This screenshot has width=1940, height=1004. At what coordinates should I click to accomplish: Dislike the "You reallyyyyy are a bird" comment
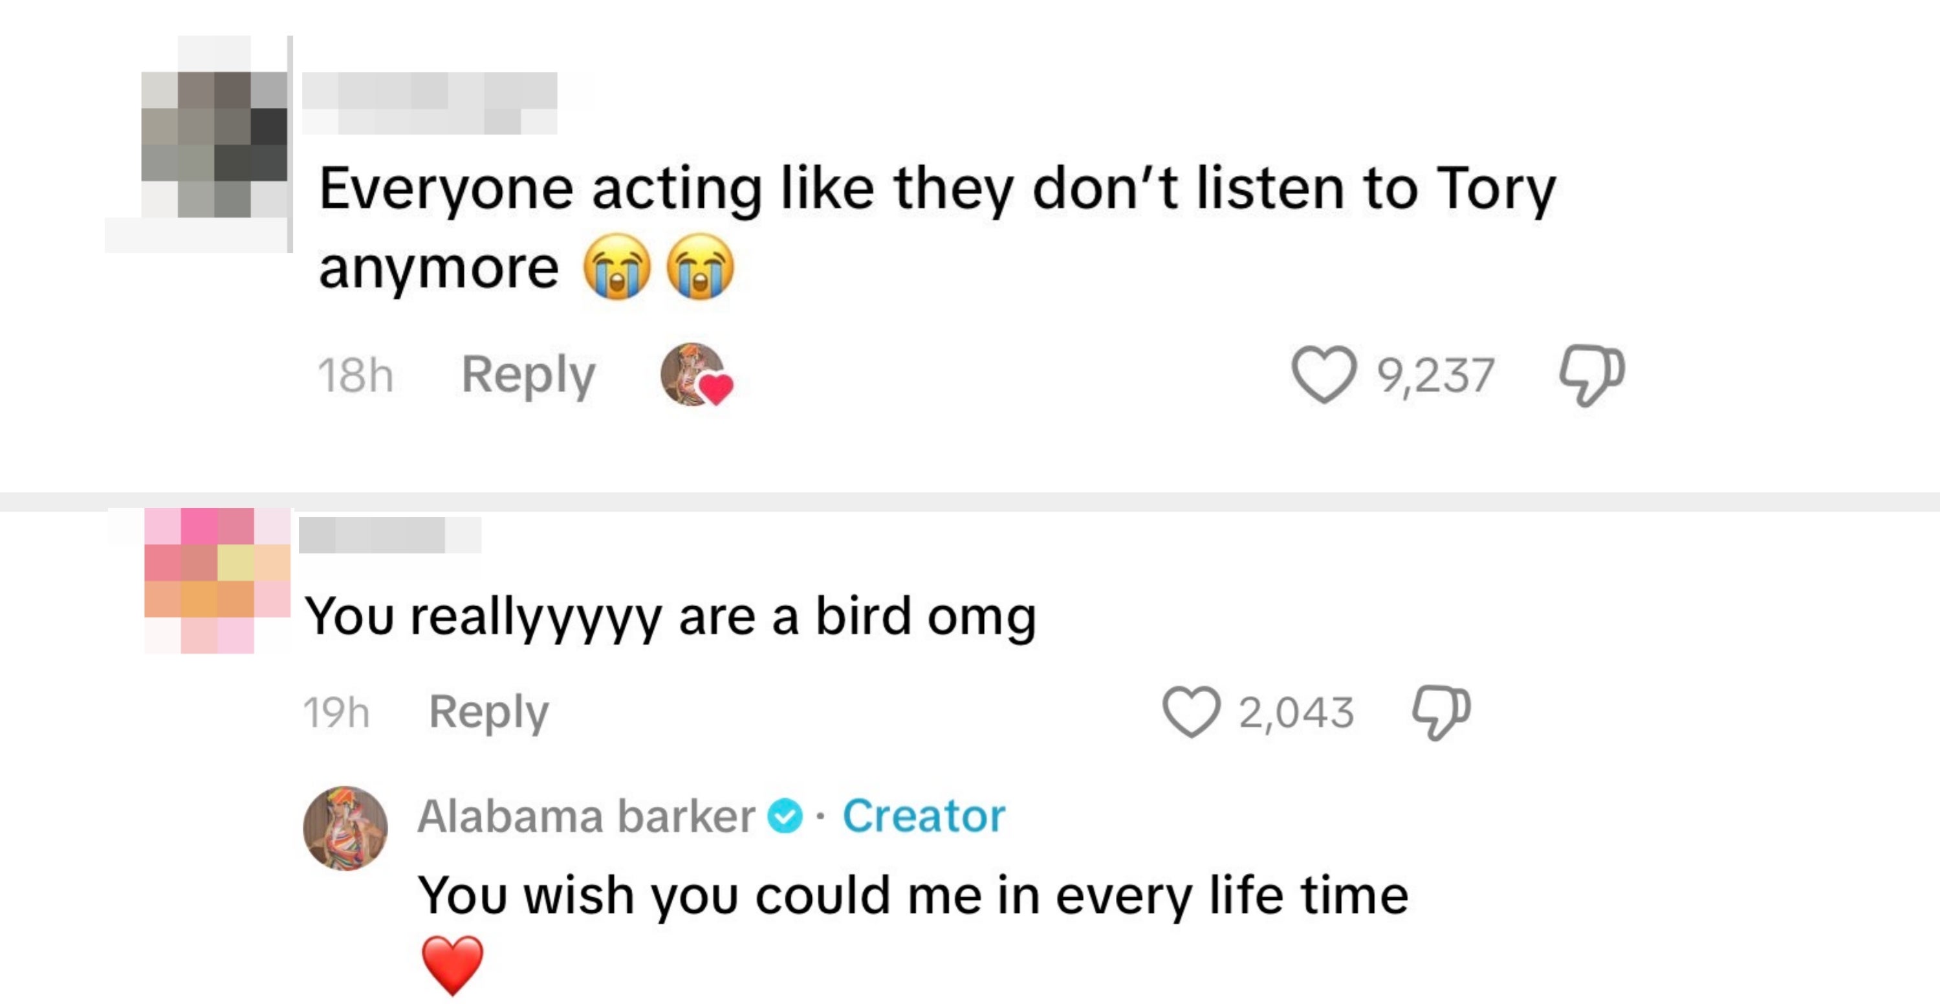pos(1440,712)
